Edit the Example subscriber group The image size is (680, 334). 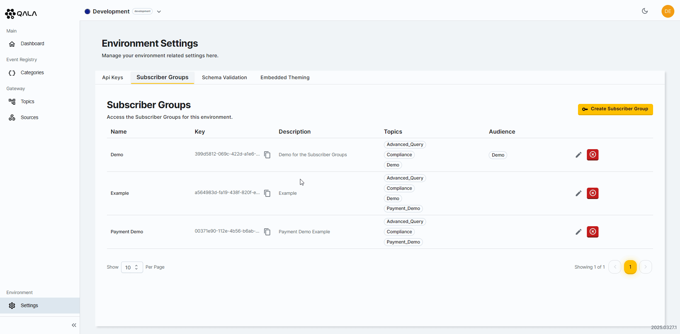(578, 193)
